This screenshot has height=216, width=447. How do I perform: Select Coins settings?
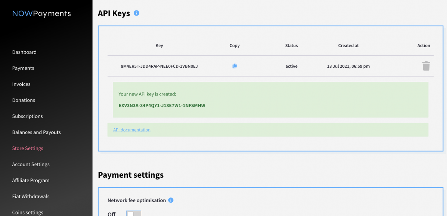(28, 212)
